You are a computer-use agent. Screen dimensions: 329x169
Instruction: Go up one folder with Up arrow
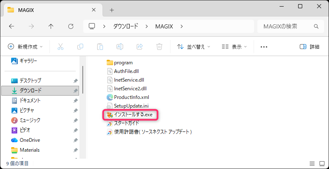(51, 26)
